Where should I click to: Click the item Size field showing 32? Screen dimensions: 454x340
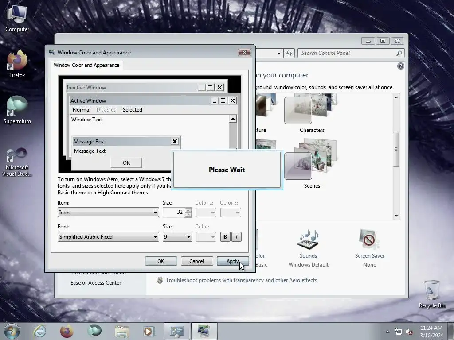(x=174, y=212)
